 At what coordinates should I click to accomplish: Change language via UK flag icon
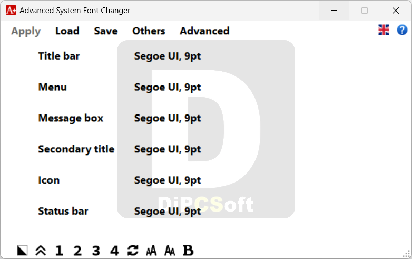[384, 30]
